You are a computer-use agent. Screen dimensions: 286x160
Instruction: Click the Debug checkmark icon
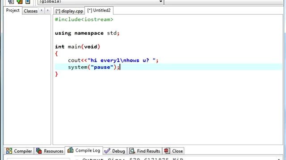107,151
